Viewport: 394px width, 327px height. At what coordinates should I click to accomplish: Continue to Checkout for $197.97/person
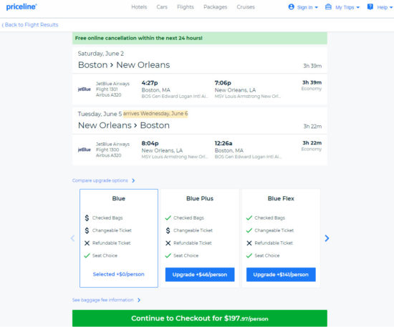tap(200, 318)
